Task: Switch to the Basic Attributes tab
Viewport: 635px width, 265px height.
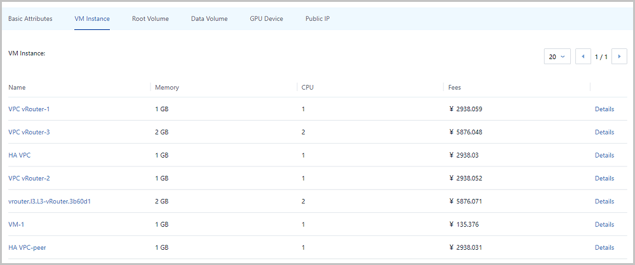Action: click(x=30, y=18)
